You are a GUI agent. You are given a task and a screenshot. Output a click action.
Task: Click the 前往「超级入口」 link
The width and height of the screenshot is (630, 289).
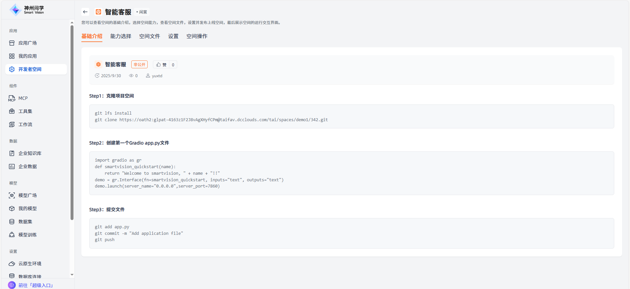35,285
